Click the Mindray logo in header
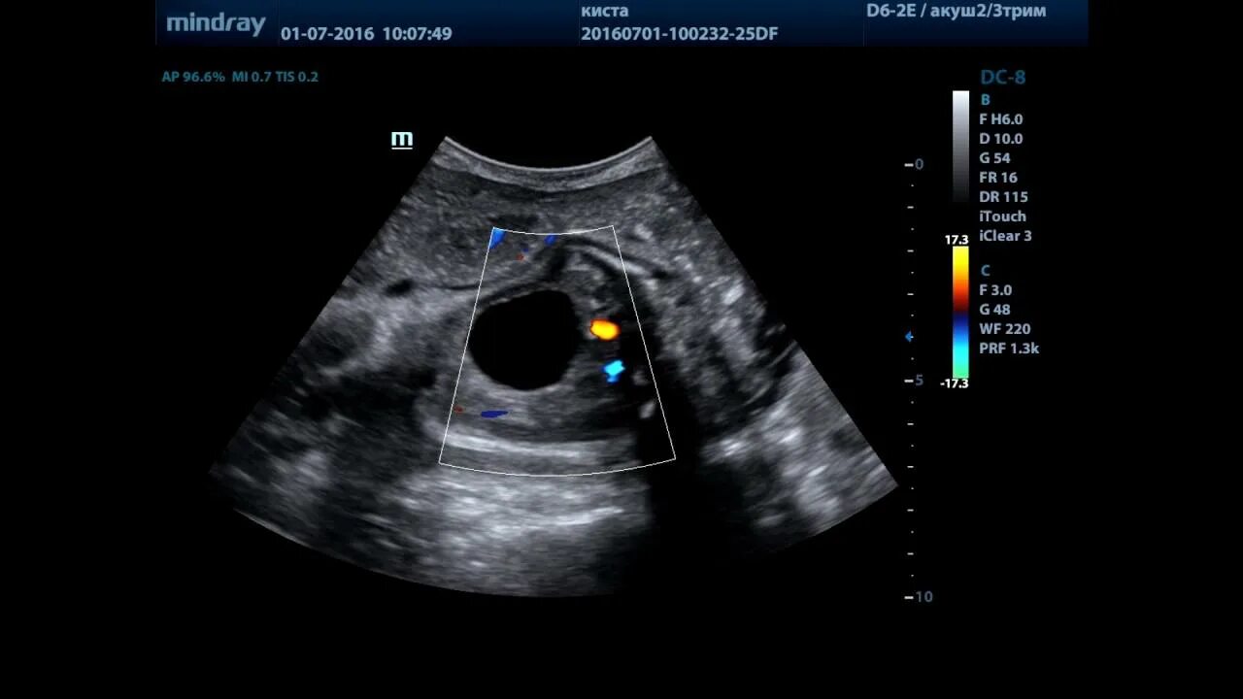 216,23
